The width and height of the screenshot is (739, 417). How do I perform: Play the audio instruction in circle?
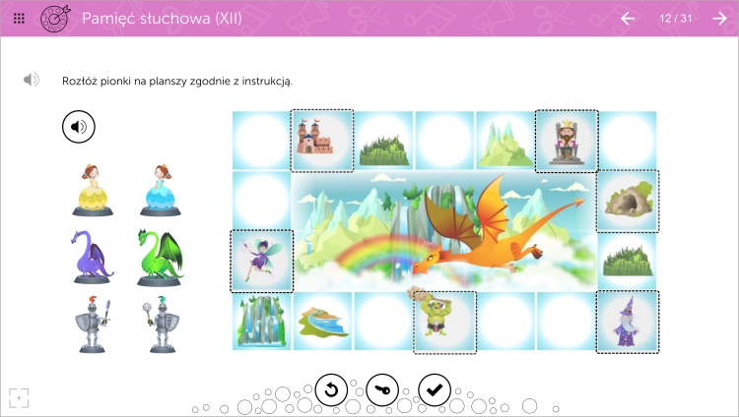coord(79,127)
